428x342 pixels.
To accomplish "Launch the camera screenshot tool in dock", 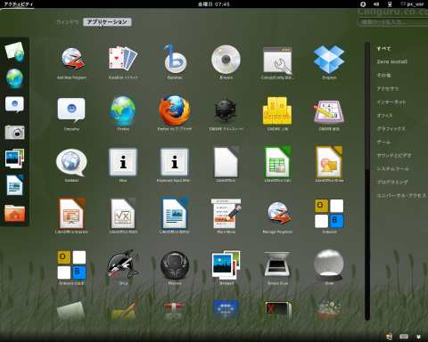I will pos(14,132).
